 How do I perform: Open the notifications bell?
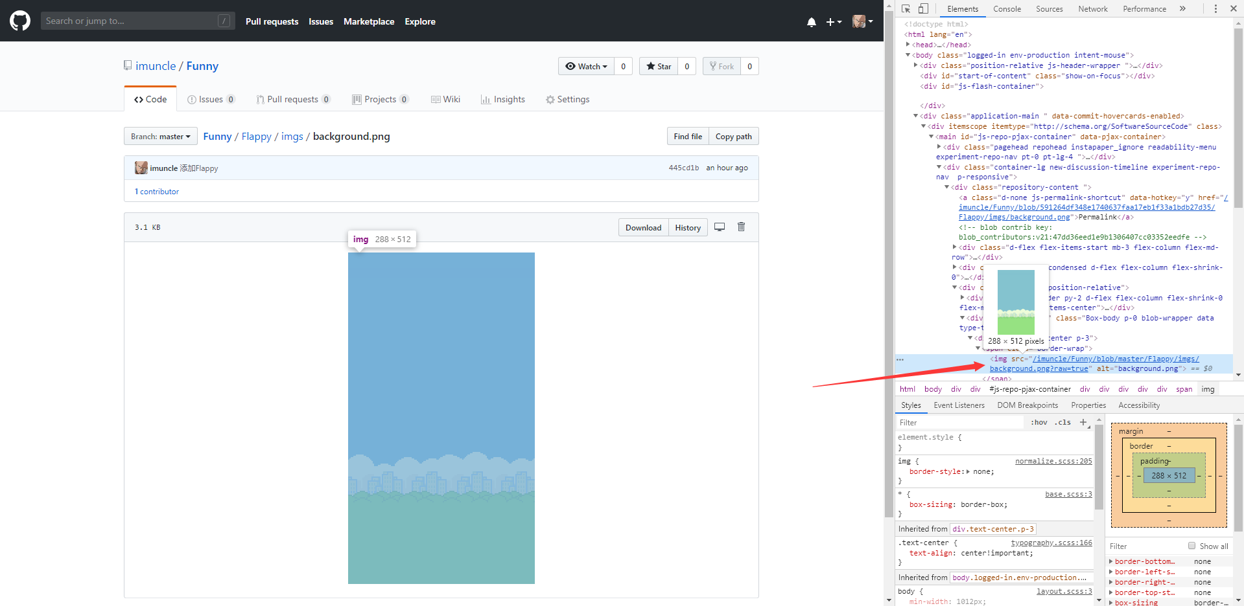[812, 21]
